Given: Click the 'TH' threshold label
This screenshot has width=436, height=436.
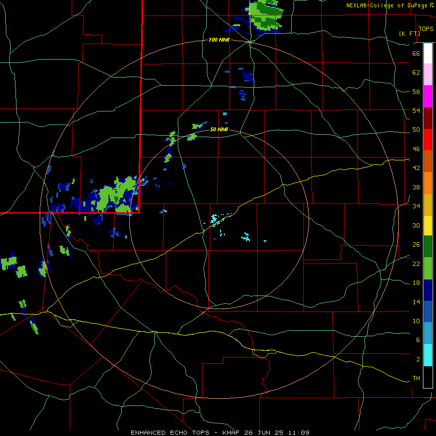Looking at the screenshot, I should [x=416, y=378].
